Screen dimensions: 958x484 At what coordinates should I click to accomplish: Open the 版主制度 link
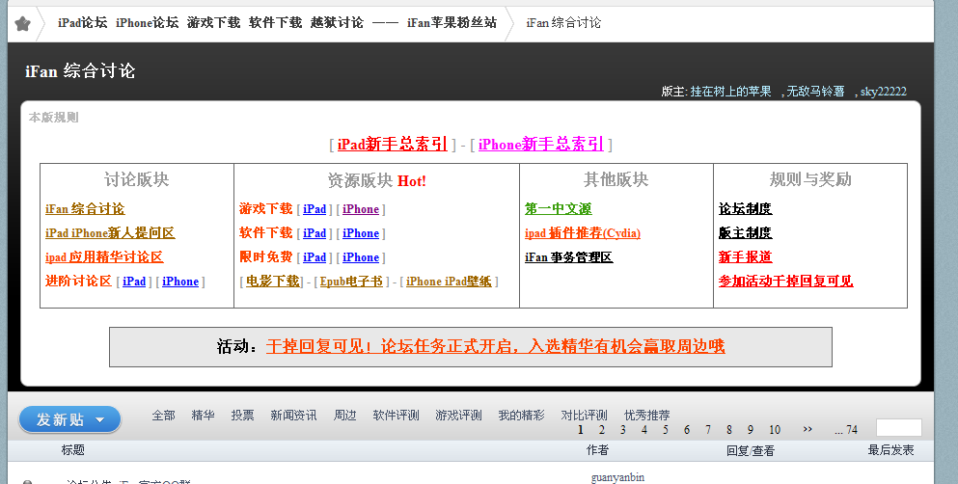[x=746, y=232]
